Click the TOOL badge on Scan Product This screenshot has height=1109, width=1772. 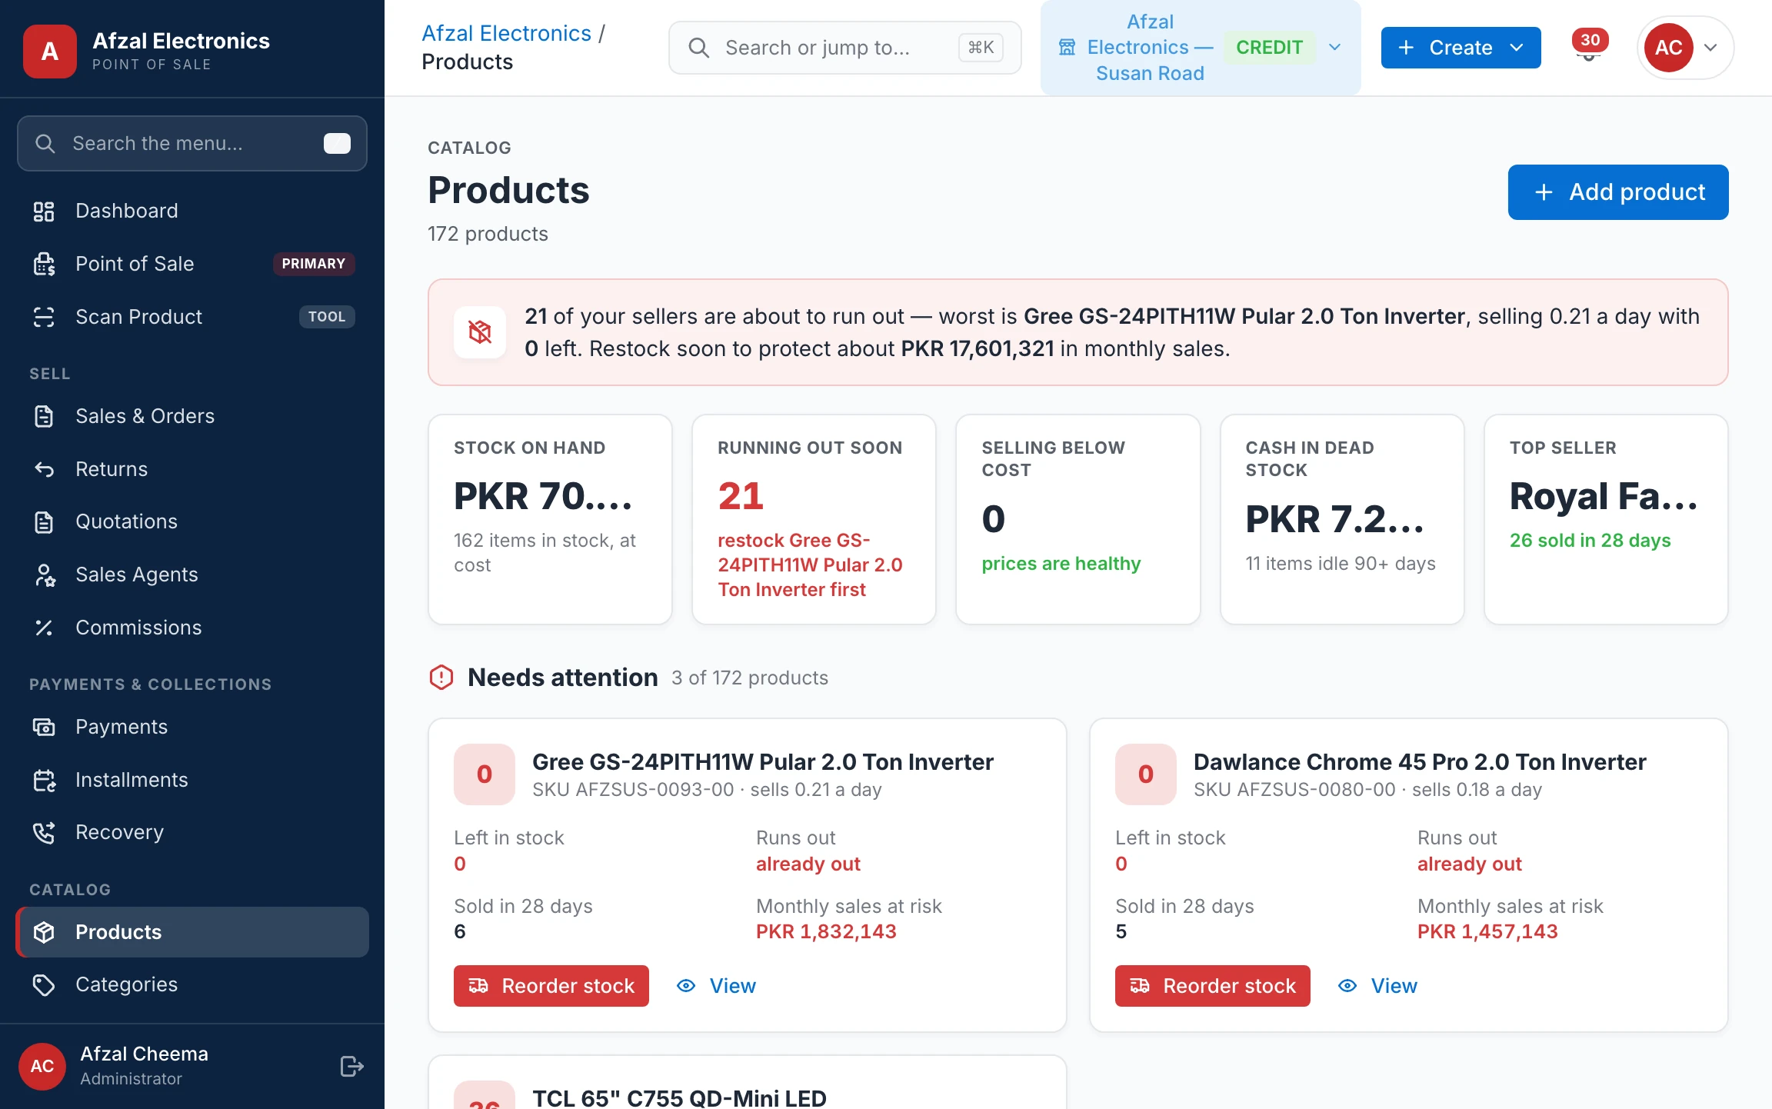327,317
